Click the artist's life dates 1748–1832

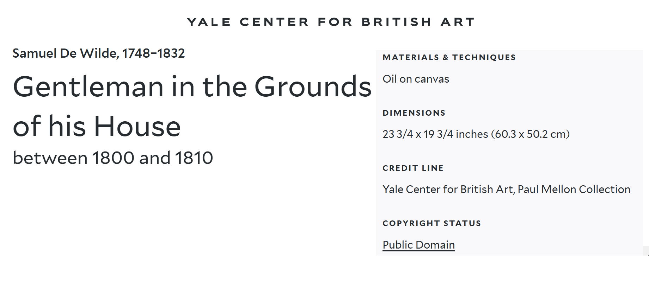153,53
